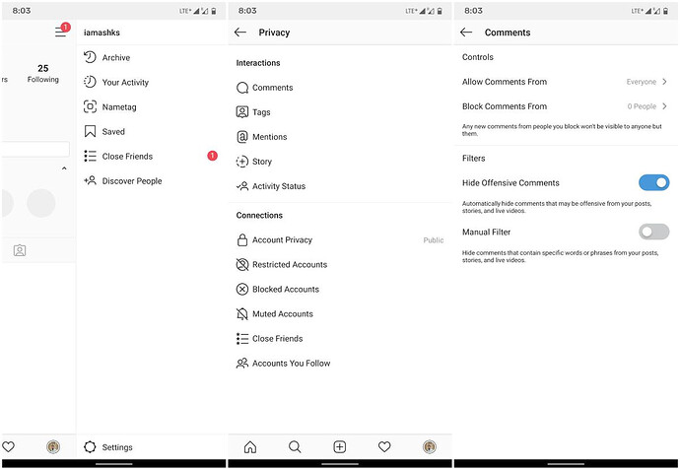Tap the Close Friends red notification badge
680x469 pixels.
tap(212, 155)
